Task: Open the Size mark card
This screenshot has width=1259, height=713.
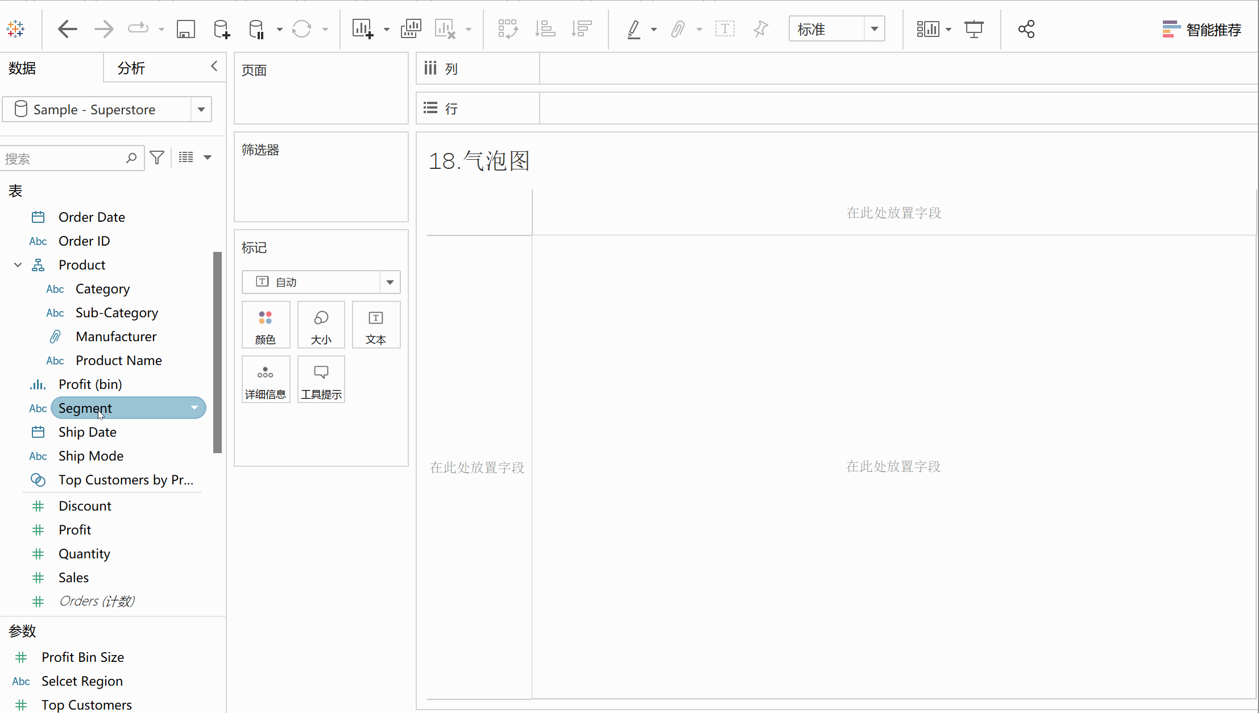Action: click(321, 325)
